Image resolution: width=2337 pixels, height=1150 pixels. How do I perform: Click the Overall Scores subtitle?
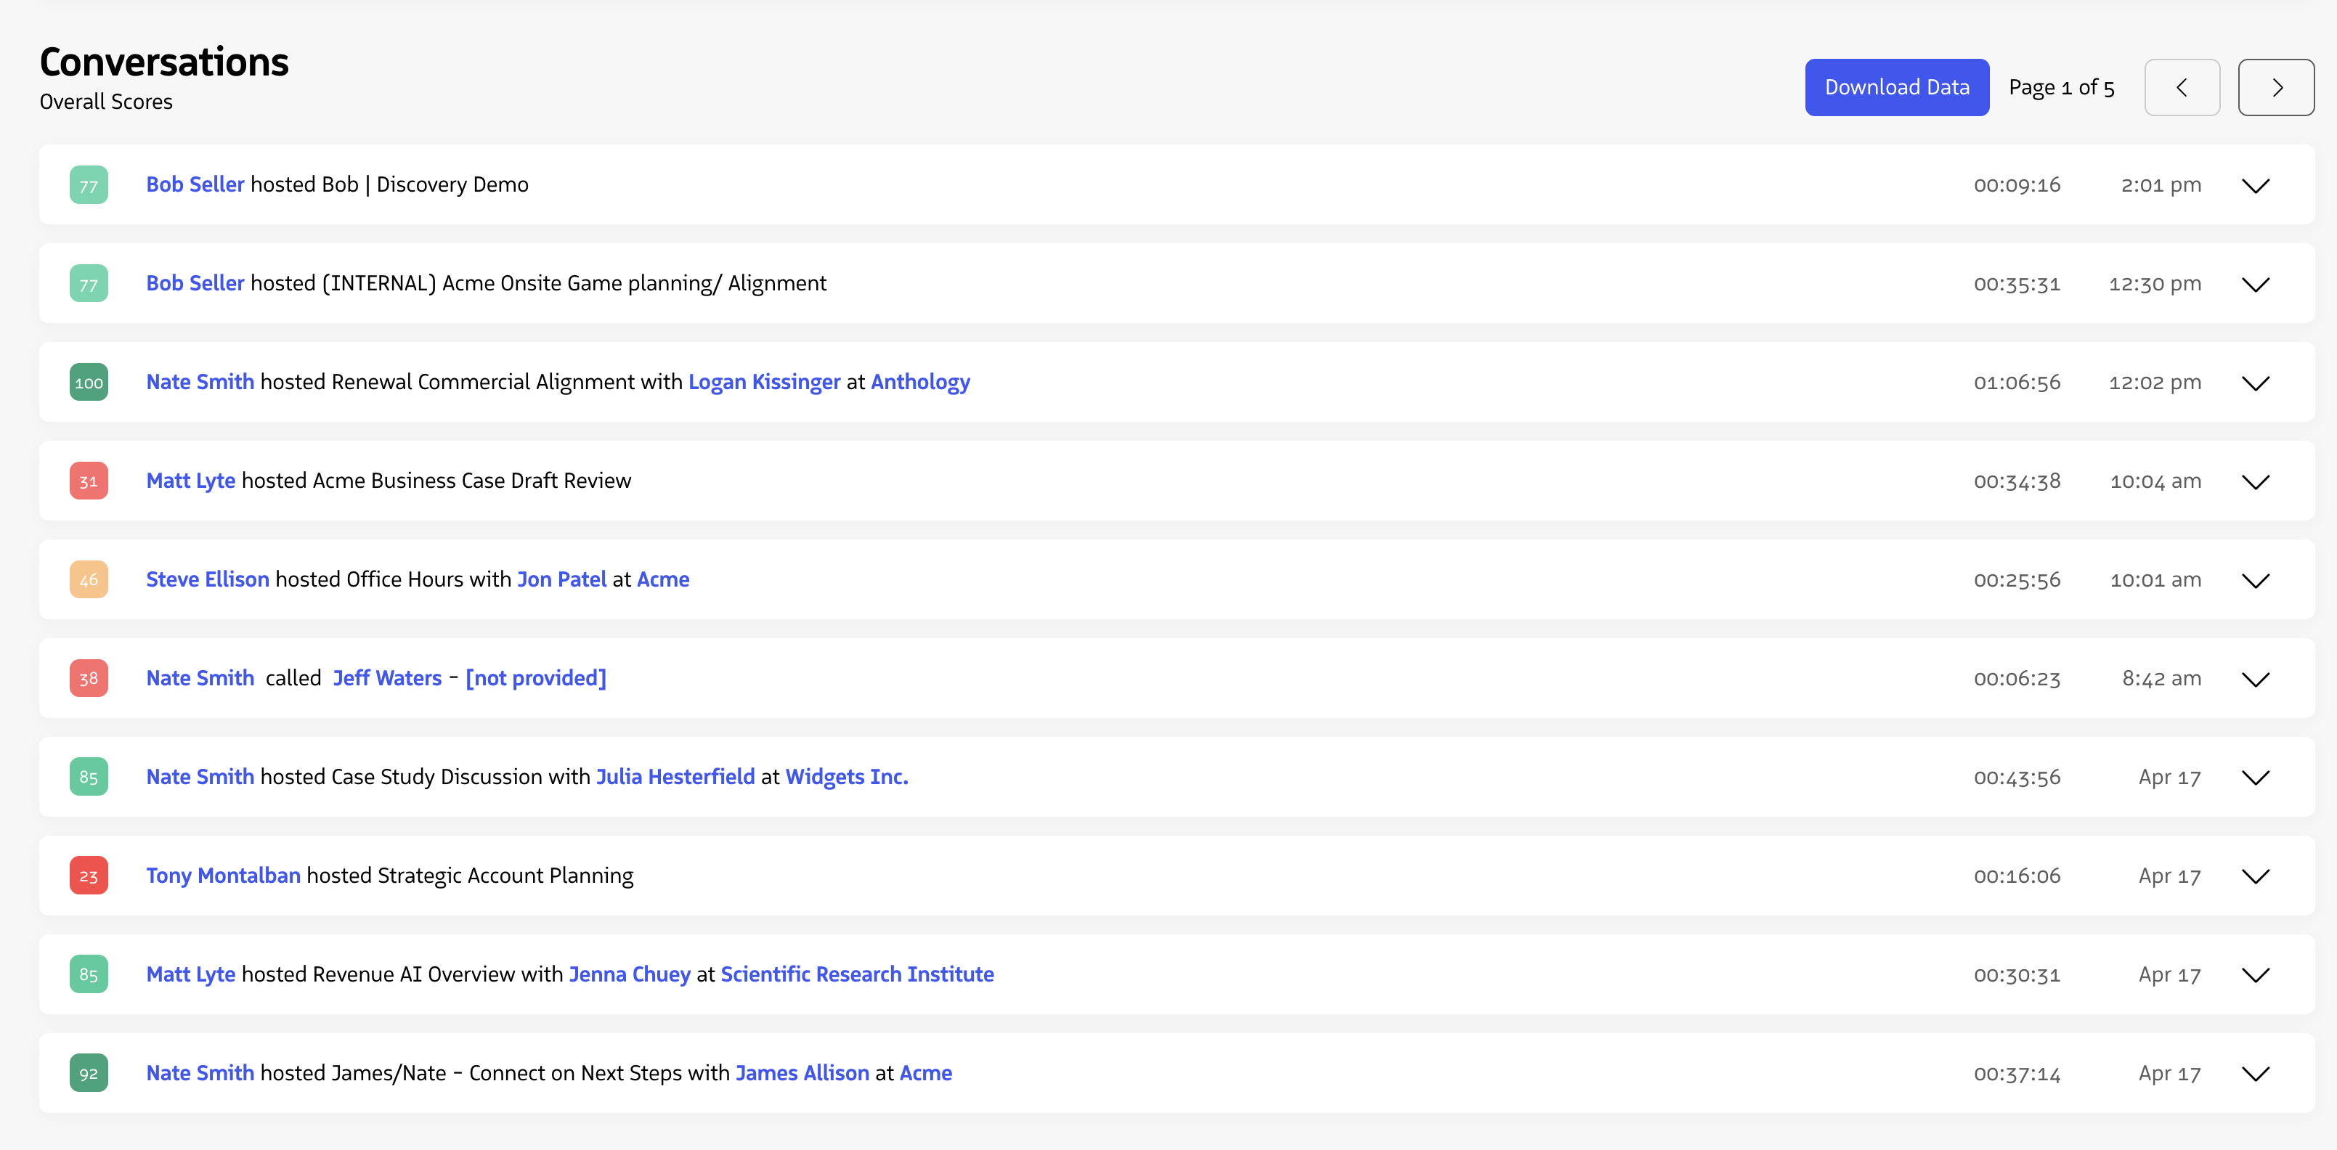[106, 102]
